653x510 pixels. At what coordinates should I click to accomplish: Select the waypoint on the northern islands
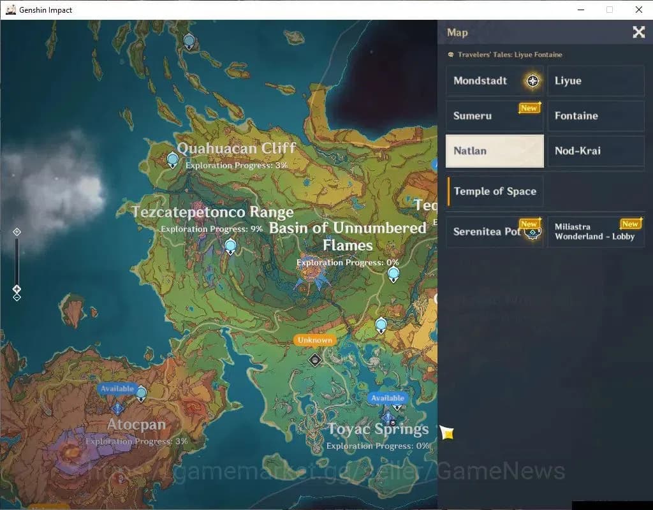pyautogui.click(x=189, y=42)
